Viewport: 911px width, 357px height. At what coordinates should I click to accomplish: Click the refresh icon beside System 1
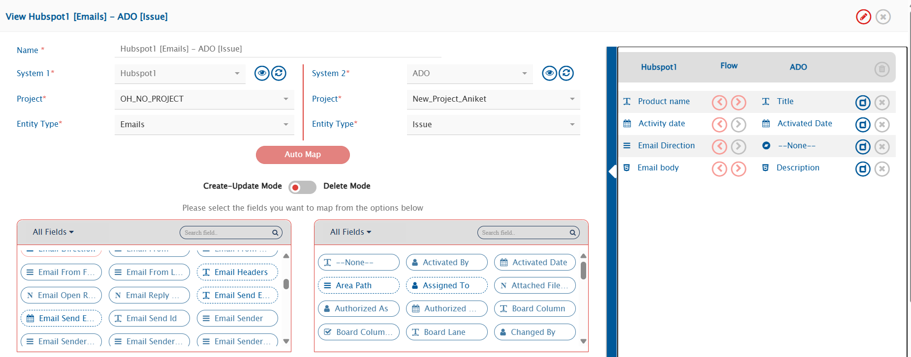tap(279, 73)
